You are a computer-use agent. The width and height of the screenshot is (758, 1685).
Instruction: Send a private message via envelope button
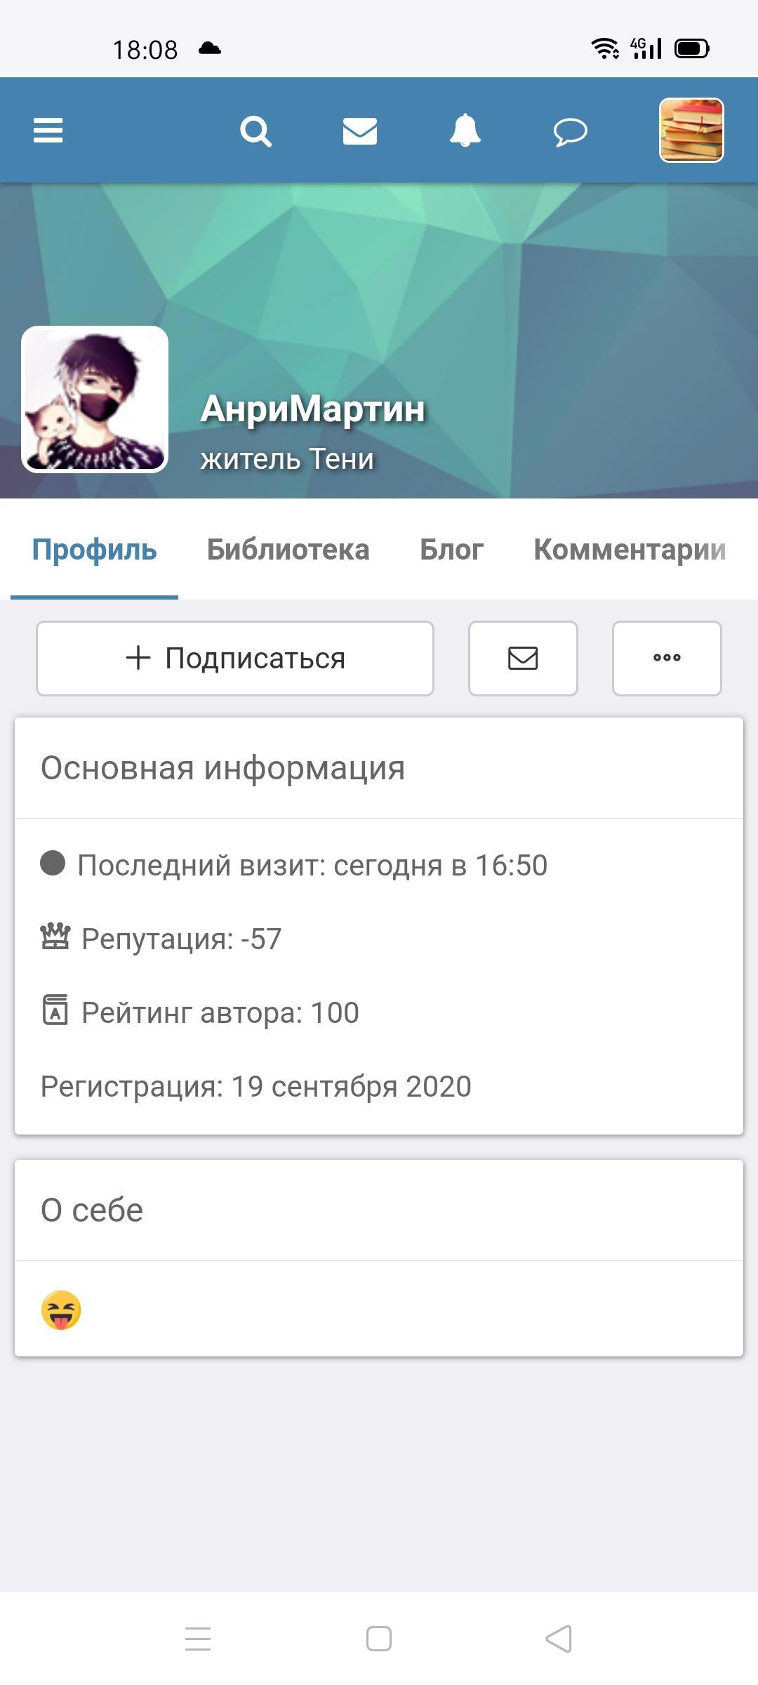[x=523, y=658]
